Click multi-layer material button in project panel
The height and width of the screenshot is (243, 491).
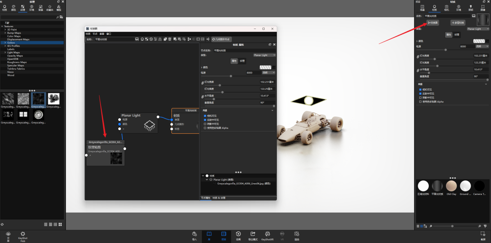pos(458,23)
